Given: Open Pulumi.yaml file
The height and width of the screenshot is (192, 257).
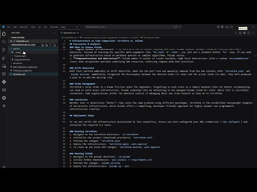Looking at the screenshot, I should 33,56.
